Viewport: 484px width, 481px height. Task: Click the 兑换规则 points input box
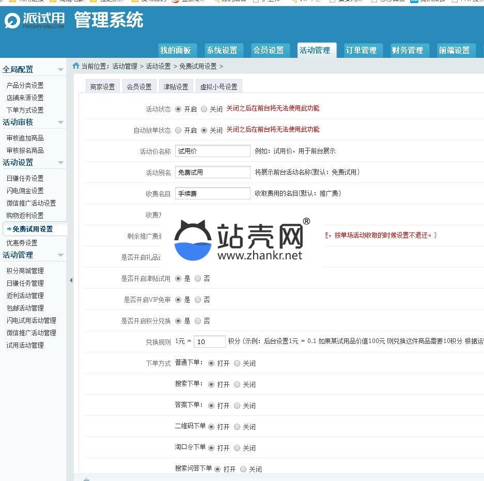(x=209, y=342)
